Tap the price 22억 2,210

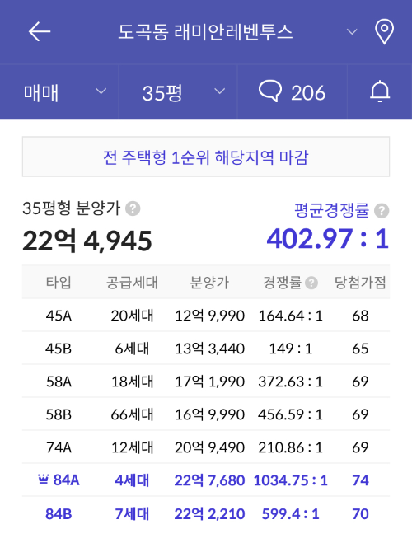tap(209, 513)
